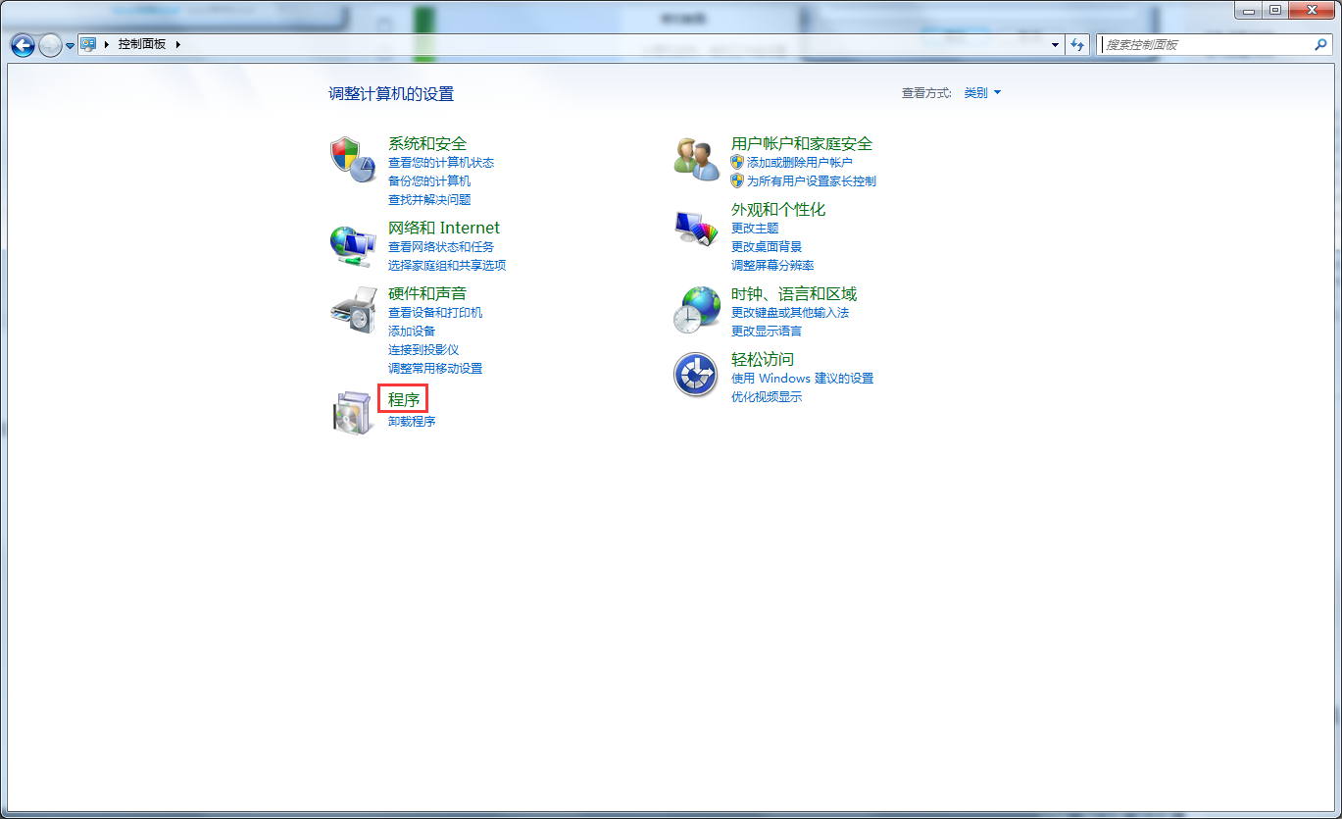Click 卸载程序 link
The image size is (1342, 819).
412,422
